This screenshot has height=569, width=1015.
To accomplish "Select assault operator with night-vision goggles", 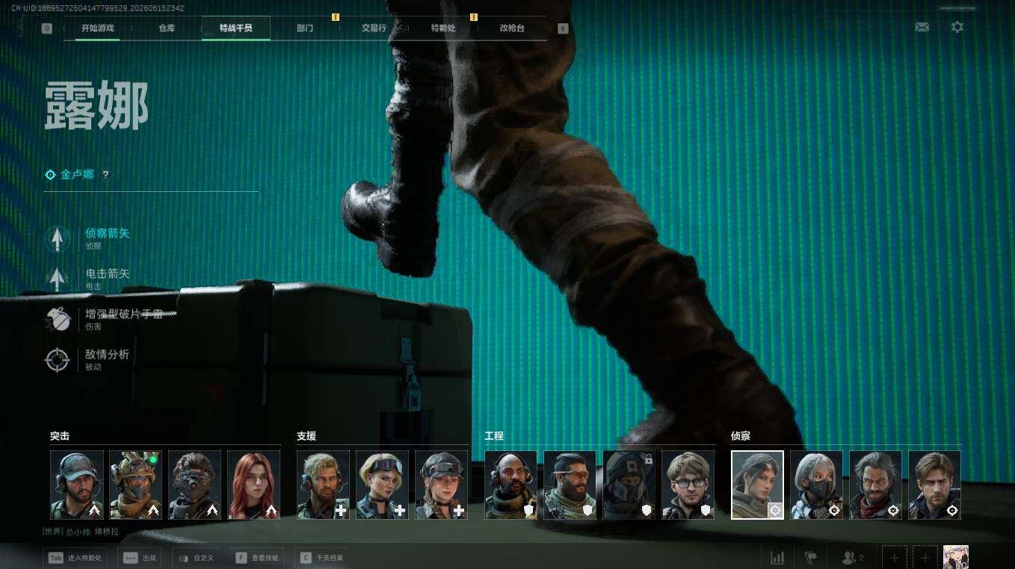I will [195, 485].
